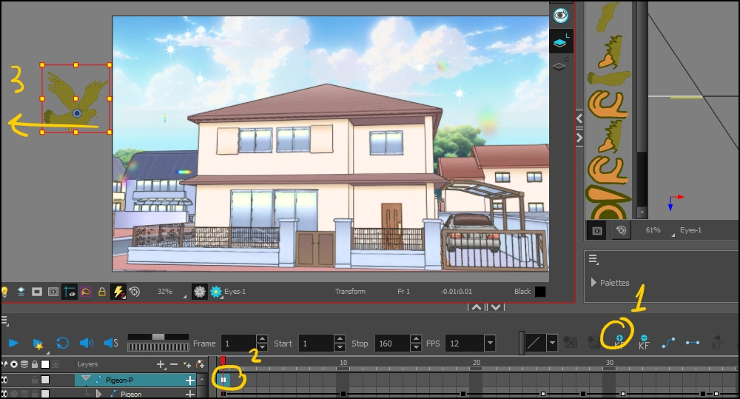Viewport: 740px width, 399px height.
Task: Click the Show Current Drawing on Top icon
Action: pos(21,292)
